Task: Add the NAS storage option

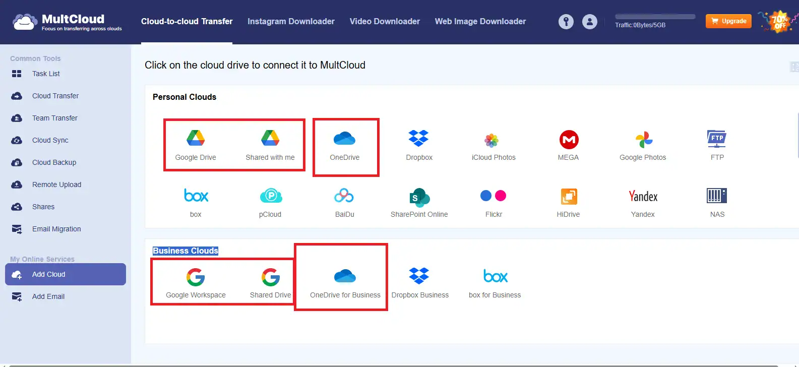Action: pos(717,196)
